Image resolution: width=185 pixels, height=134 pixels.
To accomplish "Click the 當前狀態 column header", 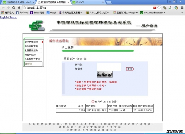I will point(96,106).
